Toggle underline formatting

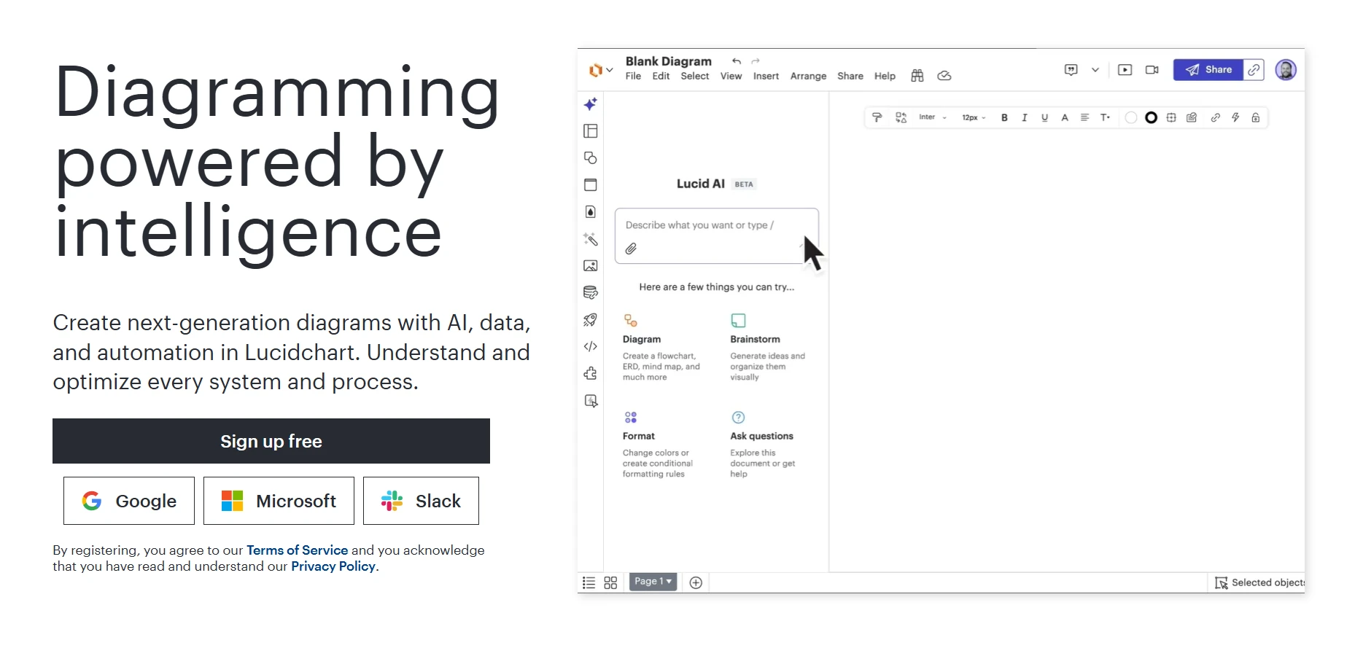pyautogui.click(x=1044, y=117)
